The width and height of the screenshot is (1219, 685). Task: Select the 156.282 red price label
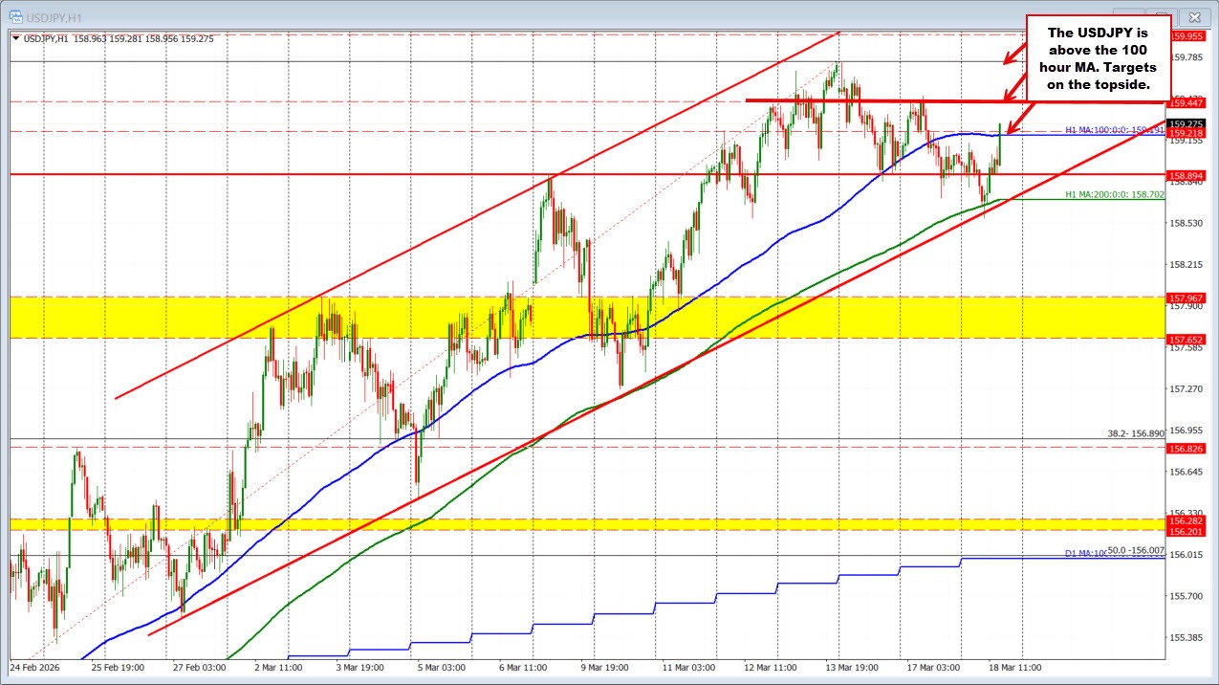click(1186, 520)
